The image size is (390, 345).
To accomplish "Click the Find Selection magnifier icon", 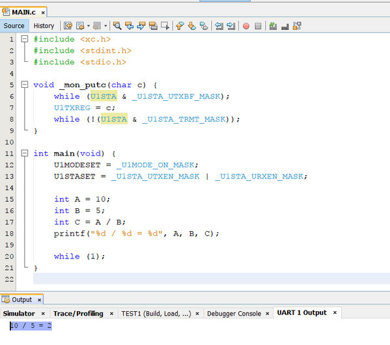I will point(117,25).
